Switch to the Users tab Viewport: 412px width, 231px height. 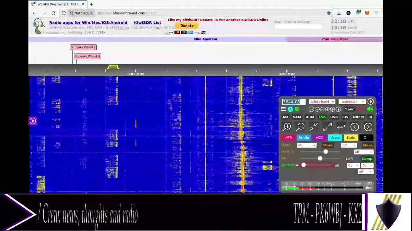click(x=335, y=138)
